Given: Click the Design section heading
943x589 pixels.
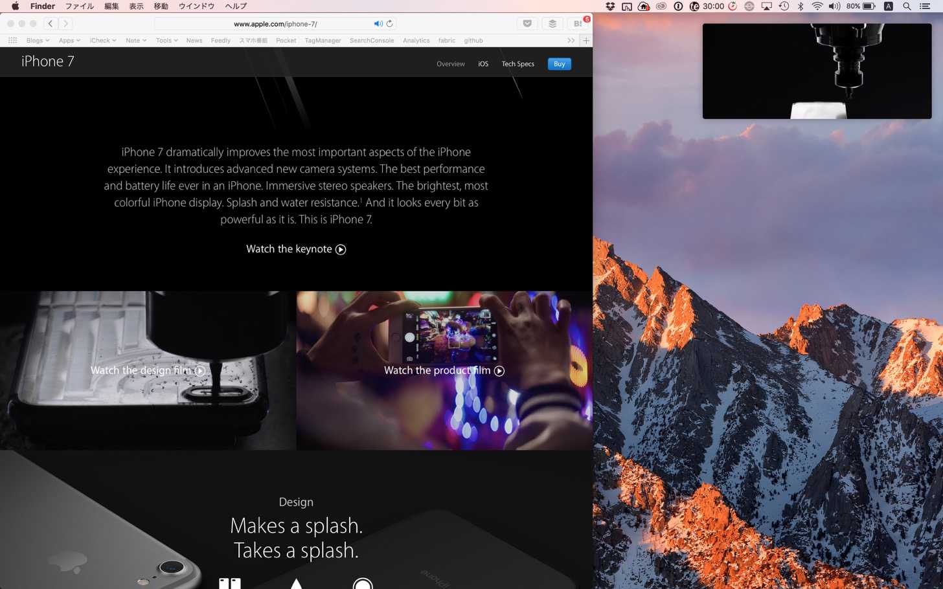Looking at the screenshot, I should [296, 502].
